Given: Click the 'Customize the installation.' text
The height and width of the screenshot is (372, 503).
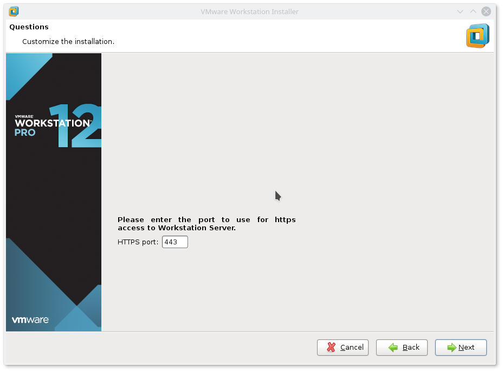Looking at the screenshot, I should click(68, 41).
